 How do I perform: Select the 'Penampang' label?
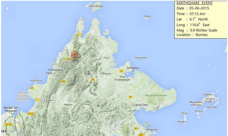point(56,70)
